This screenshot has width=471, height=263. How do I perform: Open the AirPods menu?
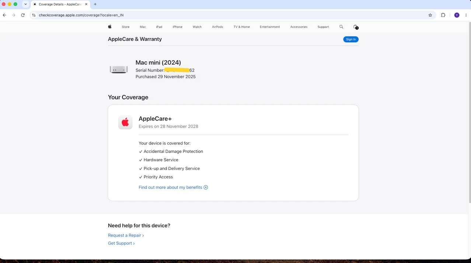click(217, 27)
